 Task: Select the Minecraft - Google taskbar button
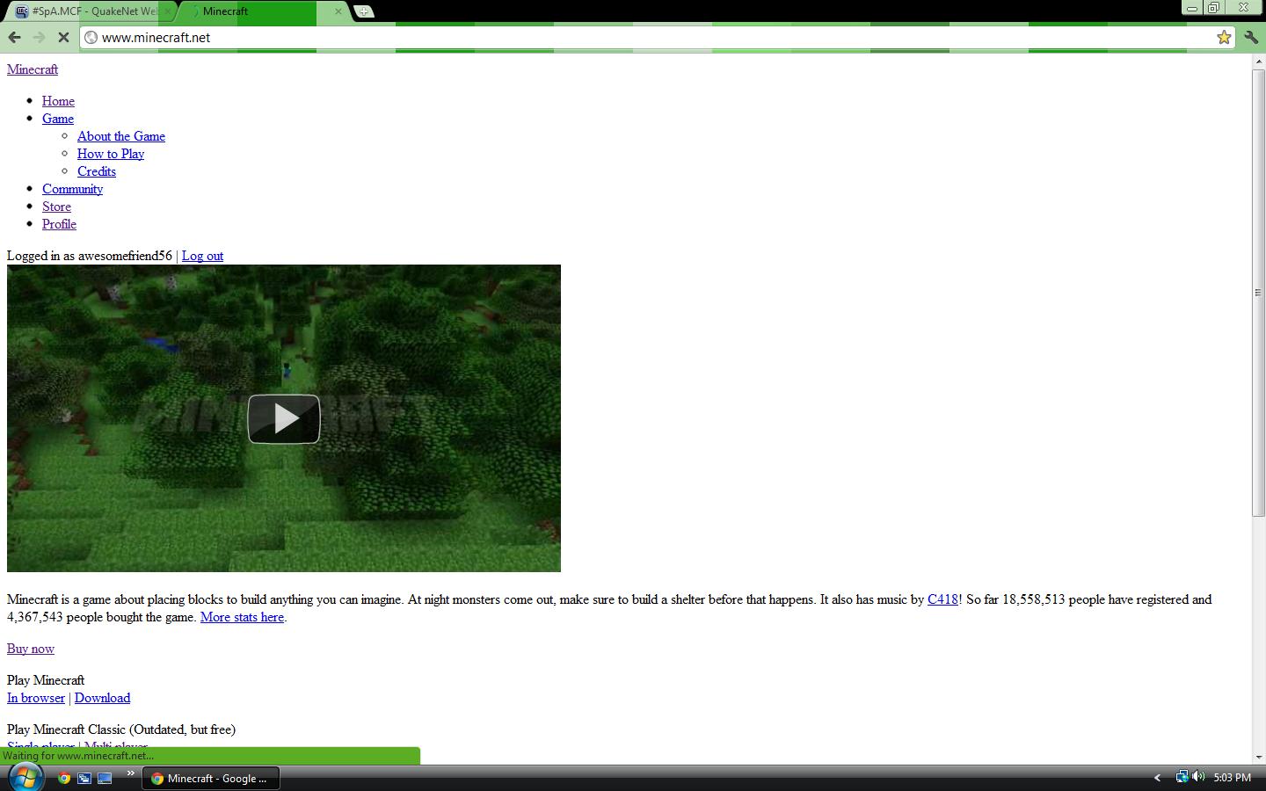point(211,778)
